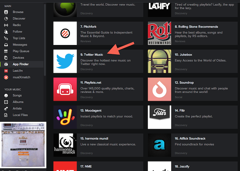Click the Top Lists 123 icon

pos(6,38)
